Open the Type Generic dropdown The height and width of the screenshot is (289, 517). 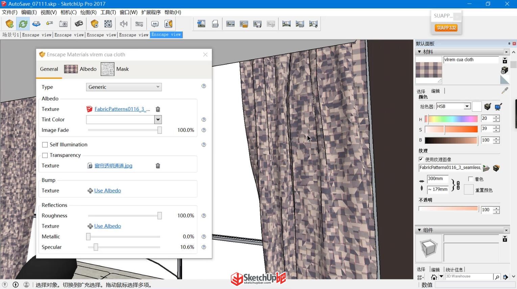point(124,87)
